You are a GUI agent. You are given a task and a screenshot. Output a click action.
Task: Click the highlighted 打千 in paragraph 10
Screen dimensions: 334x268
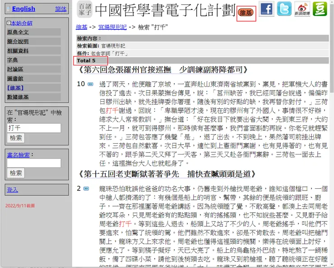tap(112, 110)
